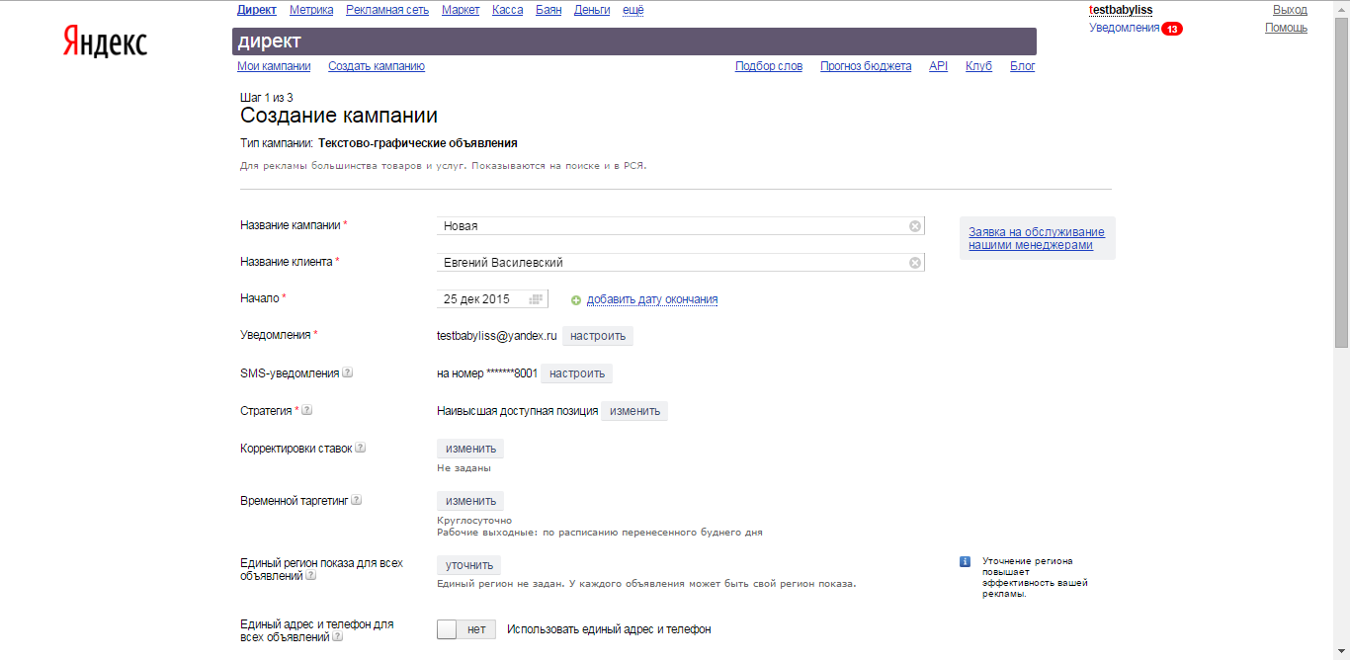1350x660 pixels.
Task: Open Баян in the top navigation
Action: click(548, 10)
